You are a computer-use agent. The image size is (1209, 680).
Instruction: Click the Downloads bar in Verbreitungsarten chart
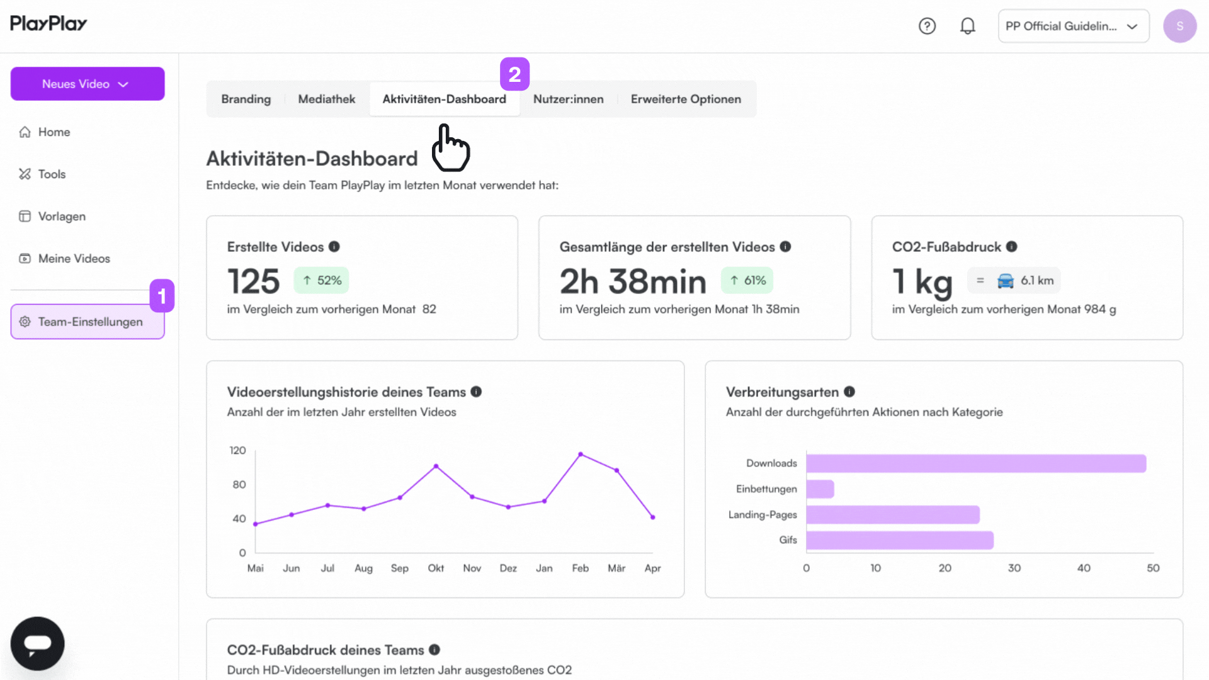[976, 463]
